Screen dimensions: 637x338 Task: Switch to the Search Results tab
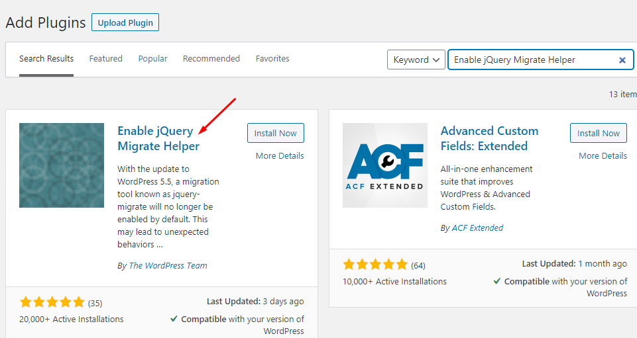[x=46, y=58]
